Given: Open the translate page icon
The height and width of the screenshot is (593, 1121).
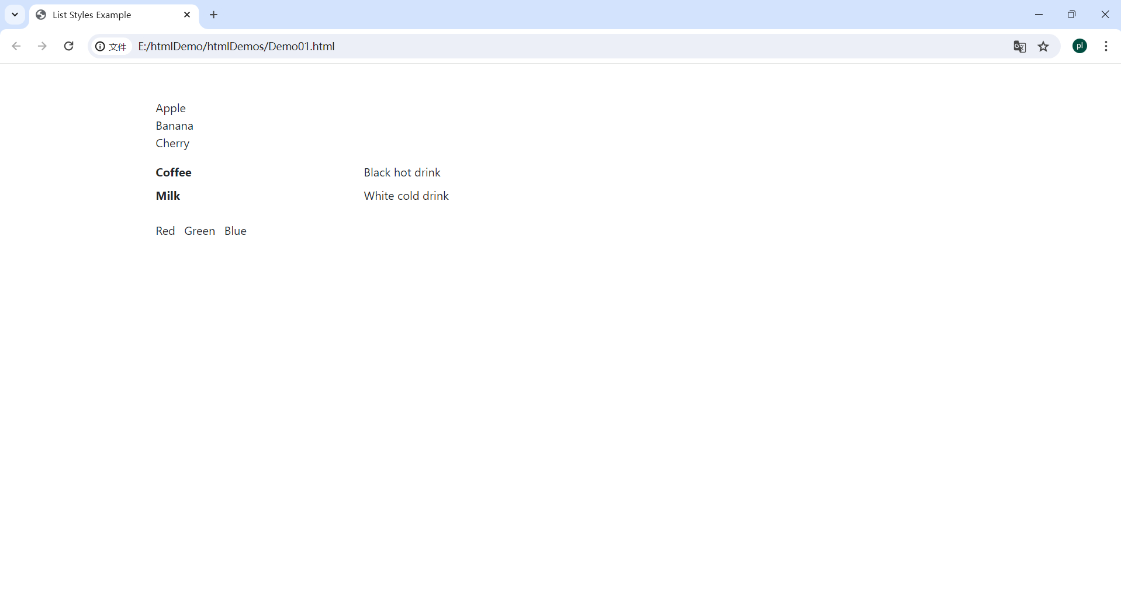Looking at the screenshot, I should click(1020, 46).
